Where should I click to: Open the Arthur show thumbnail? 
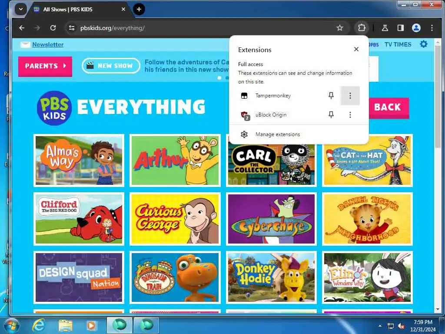pos(175,160)
